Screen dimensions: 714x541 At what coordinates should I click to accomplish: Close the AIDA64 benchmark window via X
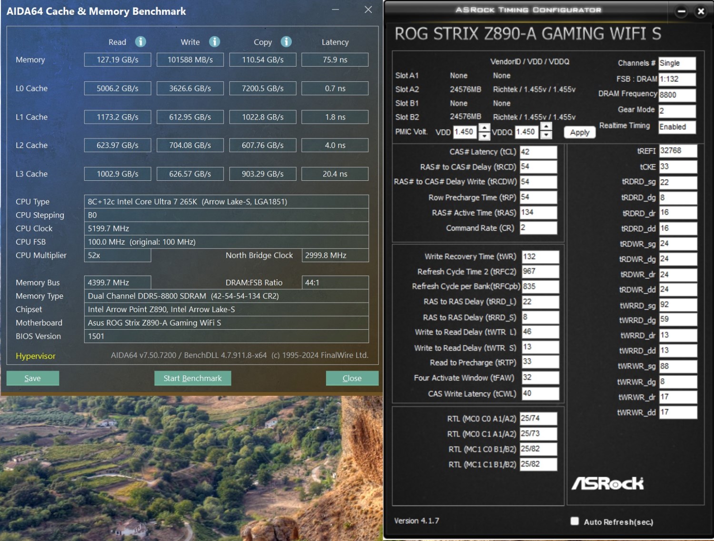[x=368, y=10]
